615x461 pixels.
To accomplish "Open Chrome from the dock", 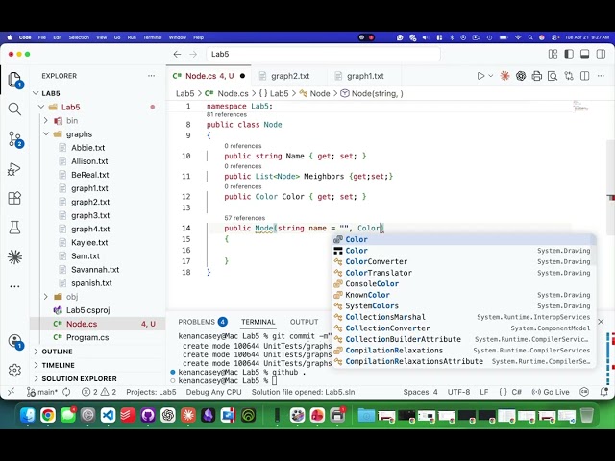I will click(x=48, y=415).
